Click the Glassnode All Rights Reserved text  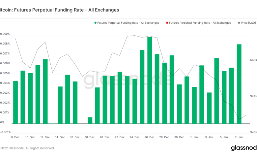click(x=27, y=148)
